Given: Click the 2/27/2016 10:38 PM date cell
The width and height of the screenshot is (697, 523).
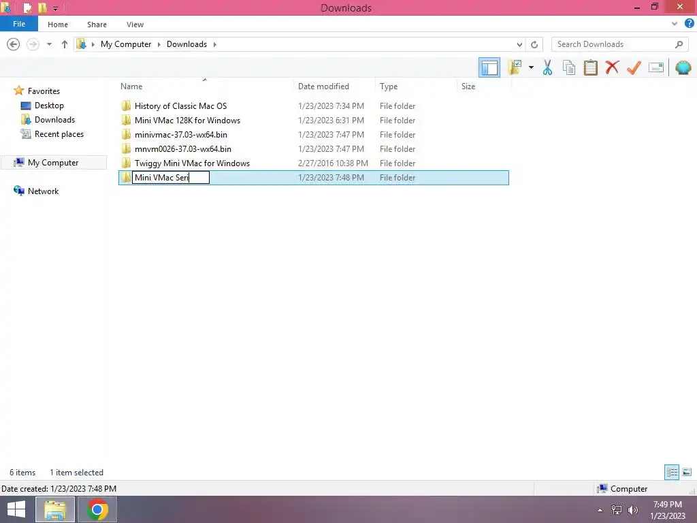Looking at the screenshot, I should click(x=333, y=163).
